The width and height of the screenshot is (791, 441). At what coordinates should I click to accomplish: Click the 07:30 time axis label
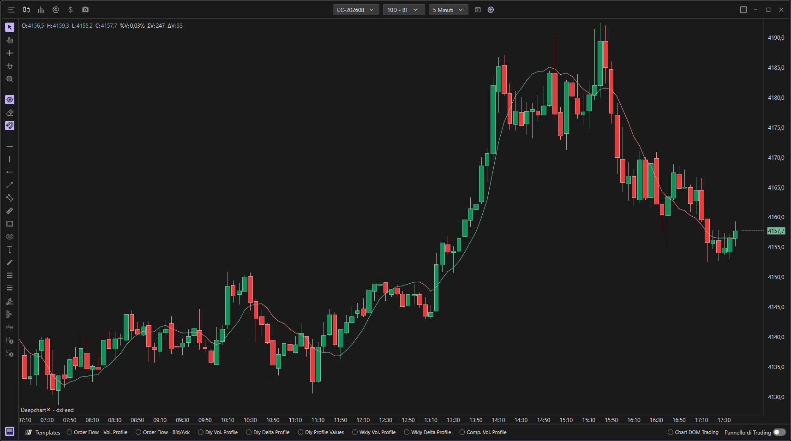point(47,420)
